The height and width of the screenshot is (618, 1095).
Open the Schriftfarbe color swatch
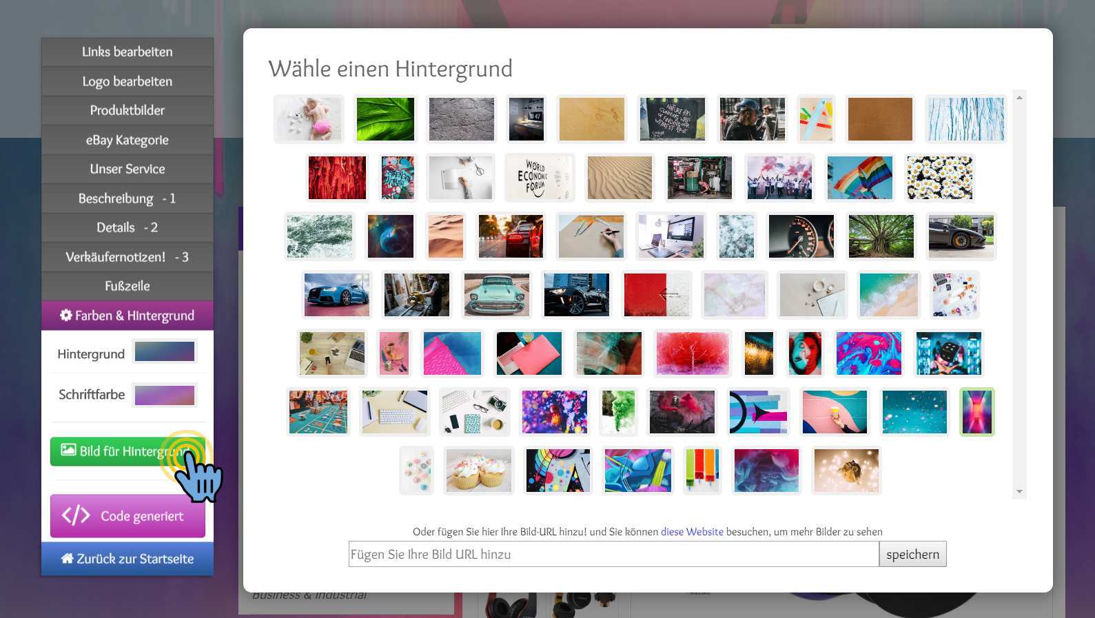(165, 395)
